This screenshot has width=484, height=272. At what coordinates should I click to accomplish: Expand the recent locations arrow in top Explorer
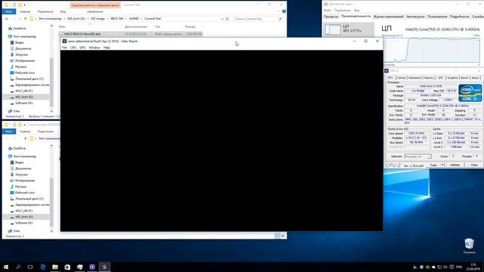click(x=20, y=19)
